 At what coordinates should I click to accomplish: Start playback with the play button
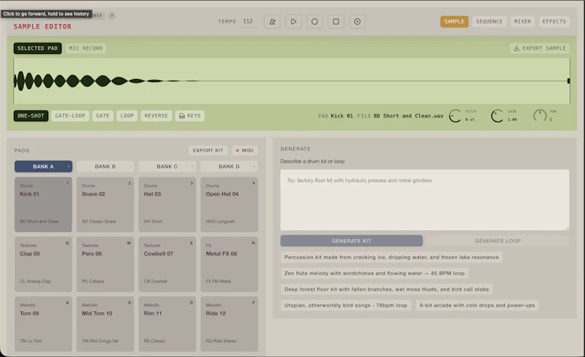(293, 22)
